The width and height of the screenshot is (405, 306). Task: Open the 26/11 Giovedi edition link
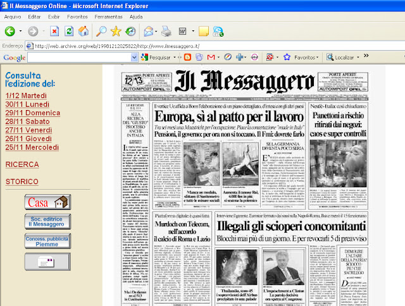[28, 138]
